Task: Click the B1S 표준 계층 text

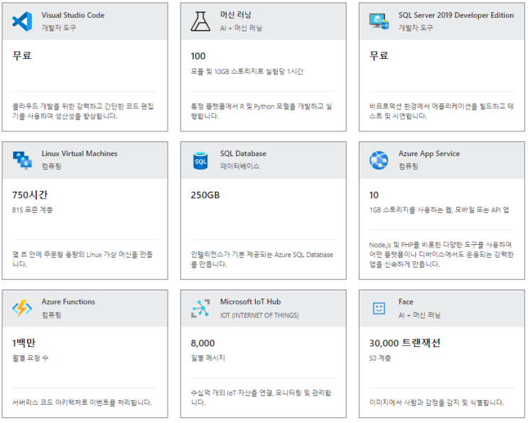Action: coord(32,210)
